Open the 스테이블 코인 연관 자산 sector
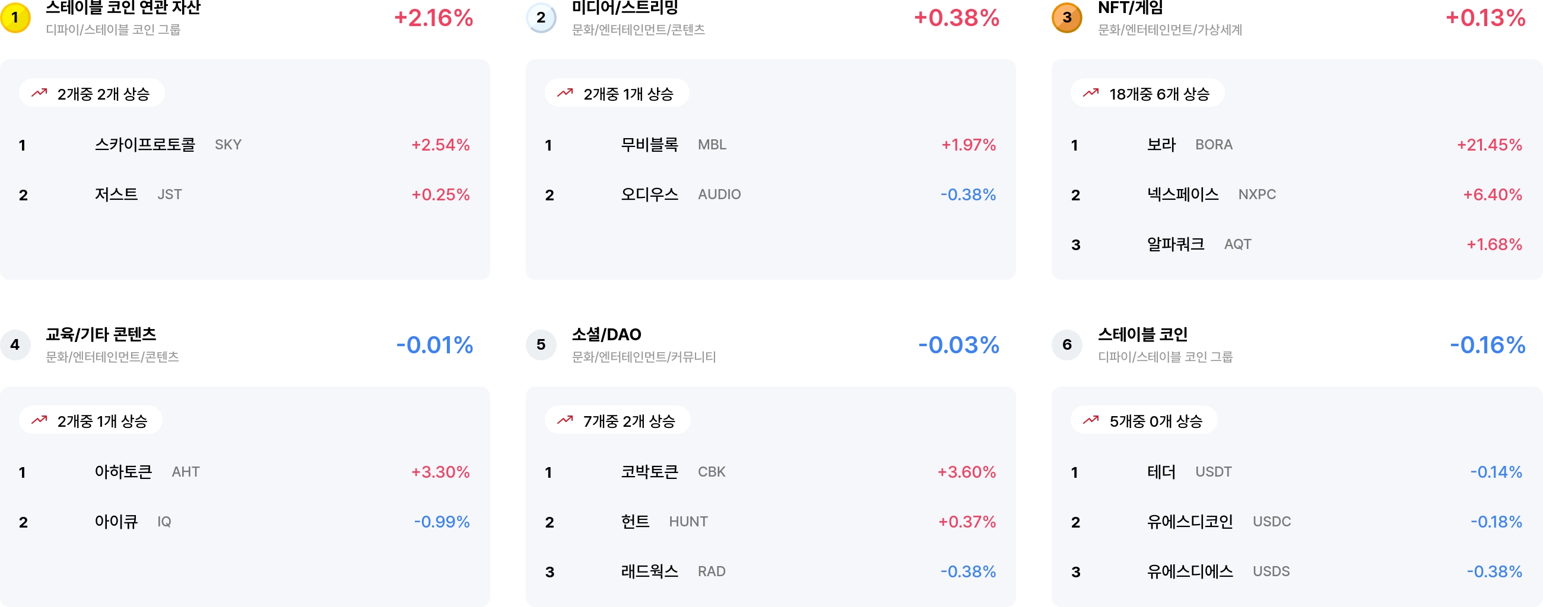This screenshot has height=607, width=1543. tap(123, 8)
